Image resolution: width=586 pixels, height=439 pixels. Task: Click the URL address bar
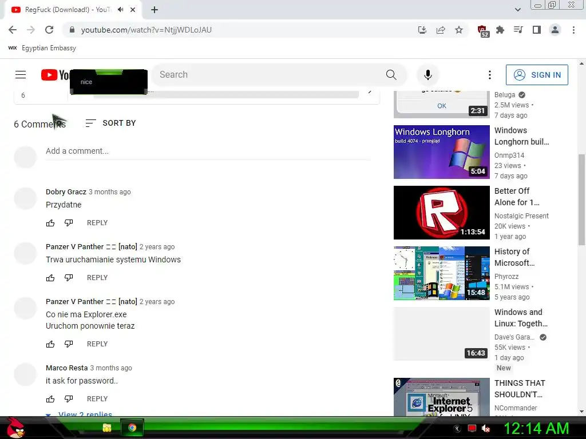coord(239,30)
